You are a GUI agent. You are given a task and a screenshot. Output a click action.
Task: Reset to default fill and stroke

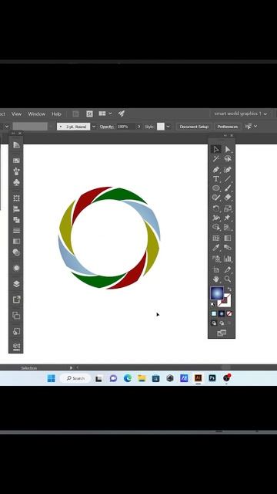[213, 305]
